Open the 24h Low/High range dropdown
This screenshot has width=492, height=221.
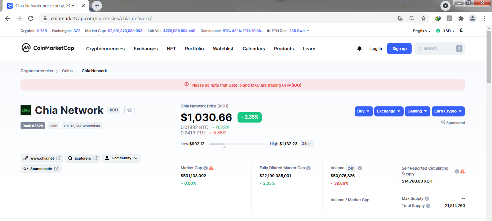(x=307, y=143)
